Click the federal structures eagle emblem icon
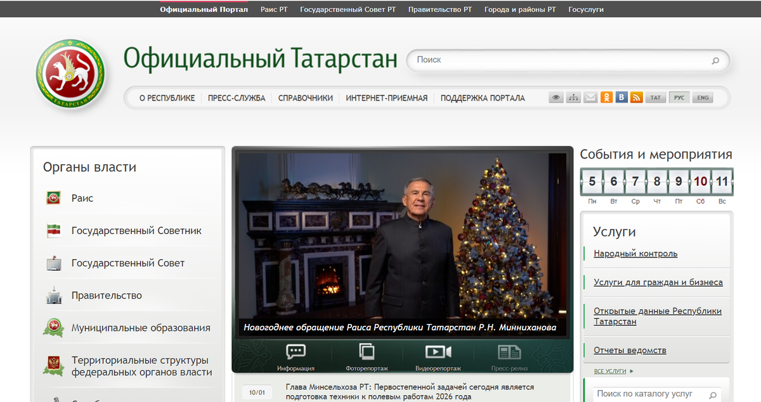761x402 pixels. pyautogui.click(x=53, y=366)
